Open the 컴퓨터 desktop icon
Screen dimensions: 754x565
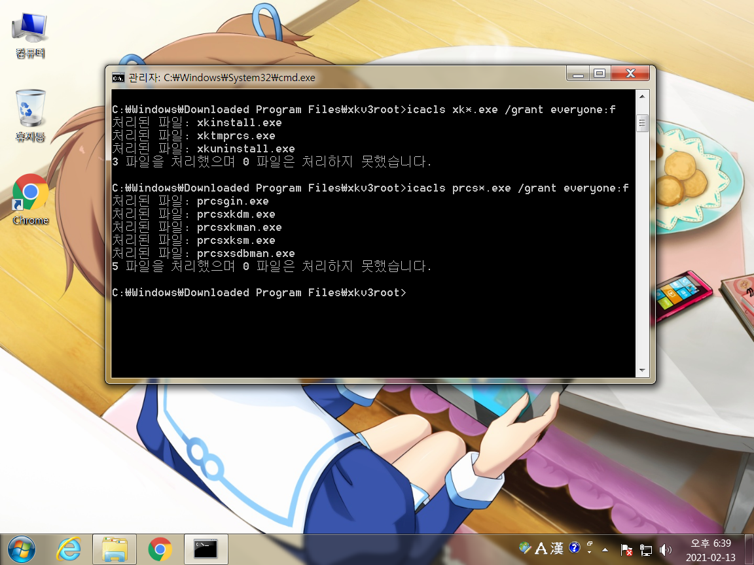coord(30,35)
